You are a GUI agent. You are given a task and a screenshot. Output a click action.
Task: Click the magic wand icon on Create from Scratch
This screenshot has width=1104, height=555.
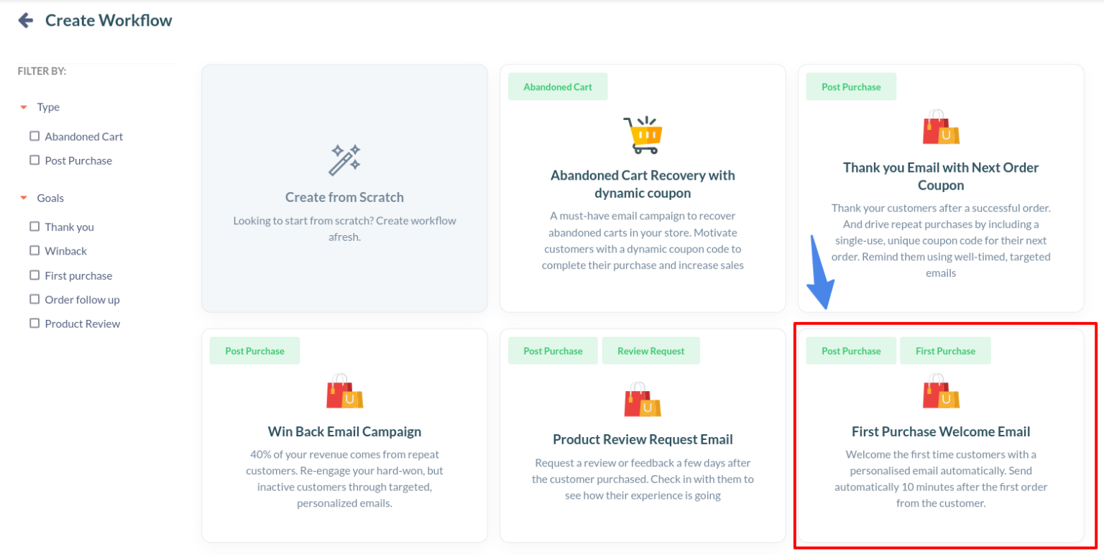[344, 159]
